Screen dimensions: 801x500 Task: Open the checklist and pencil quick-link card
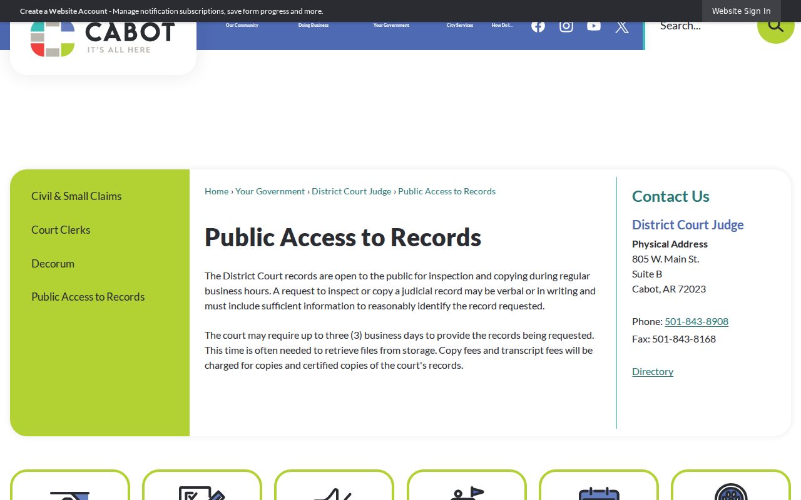202,486
